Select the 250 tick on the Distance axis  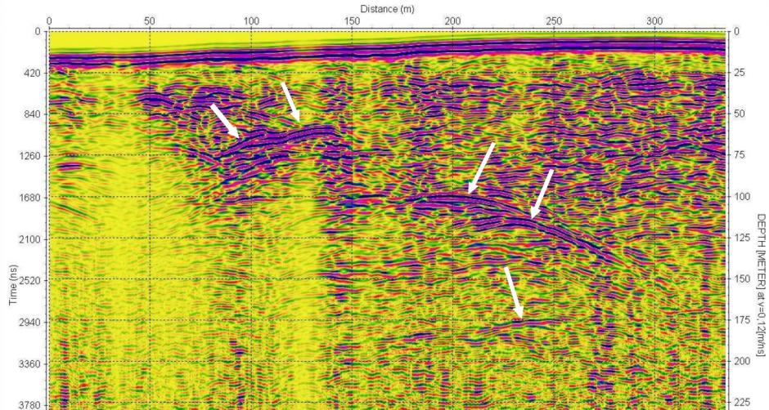tap(554, 21)
